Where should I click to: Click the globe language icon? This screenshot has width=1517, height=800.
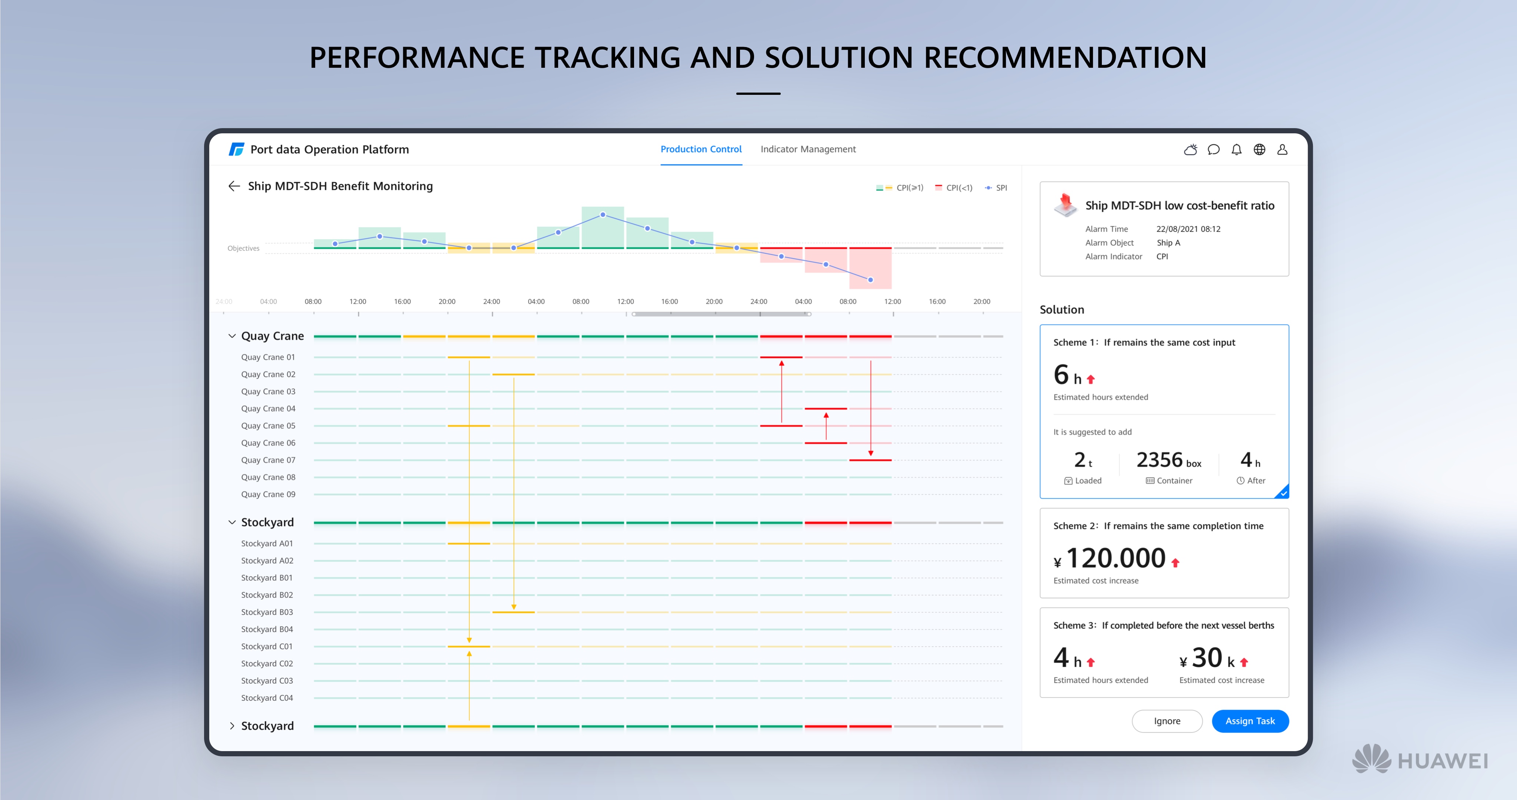[x=1259, y=150]
